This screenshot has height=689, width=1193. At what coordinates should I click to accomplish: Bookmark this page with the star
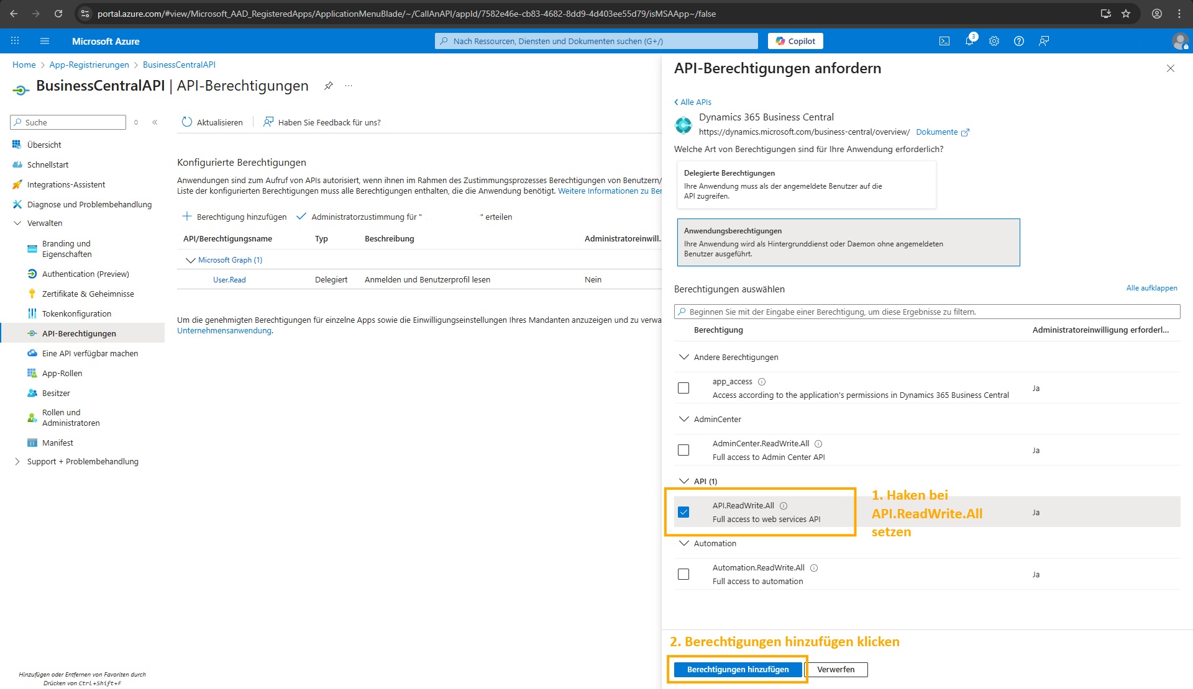1126,14
